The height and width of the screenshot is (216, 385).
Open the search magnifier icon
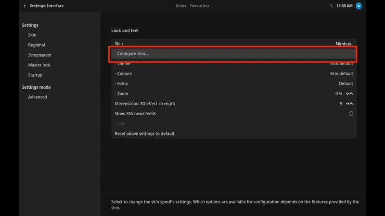point(331,6)
